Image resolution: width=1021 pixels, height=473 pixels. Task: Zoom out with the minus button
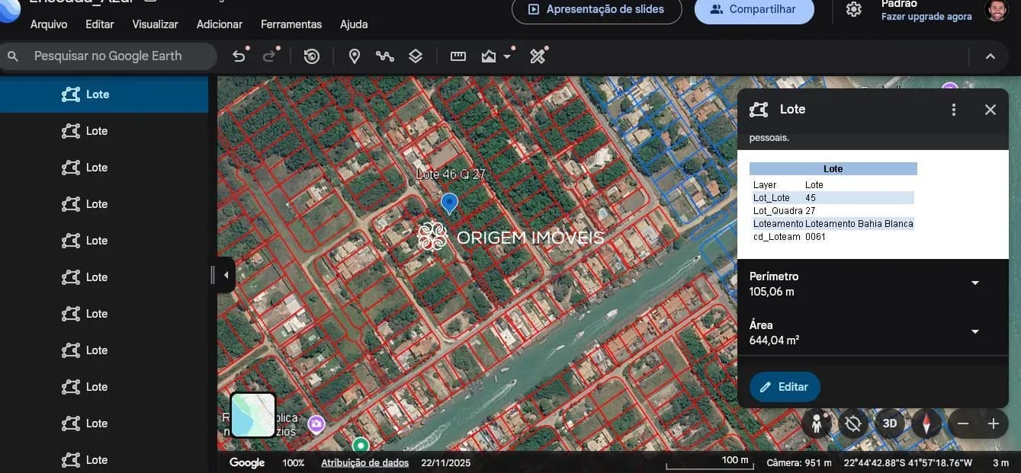[x=963, y=423]
